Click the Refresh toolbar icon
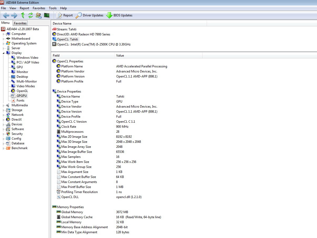 [x=31, y=15]
